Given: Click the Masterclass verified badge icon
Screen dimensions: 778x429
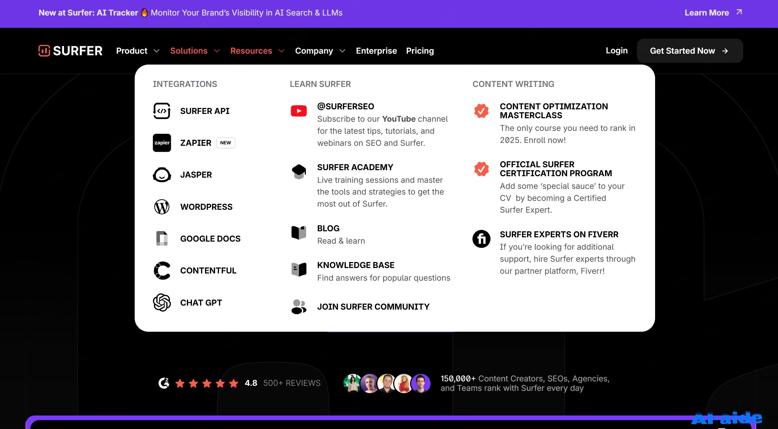Looking at the screenshot, I should point(481,111).
